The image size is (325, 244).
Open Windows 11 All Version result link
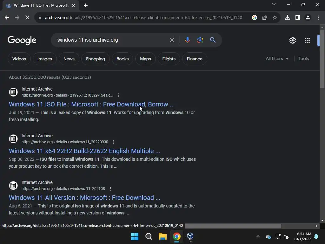pos(84,198)
